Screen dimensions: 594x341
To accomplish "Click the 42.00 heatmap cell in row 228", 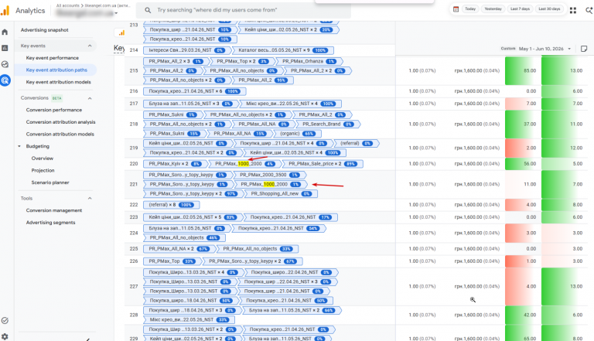I will [522, 315].
